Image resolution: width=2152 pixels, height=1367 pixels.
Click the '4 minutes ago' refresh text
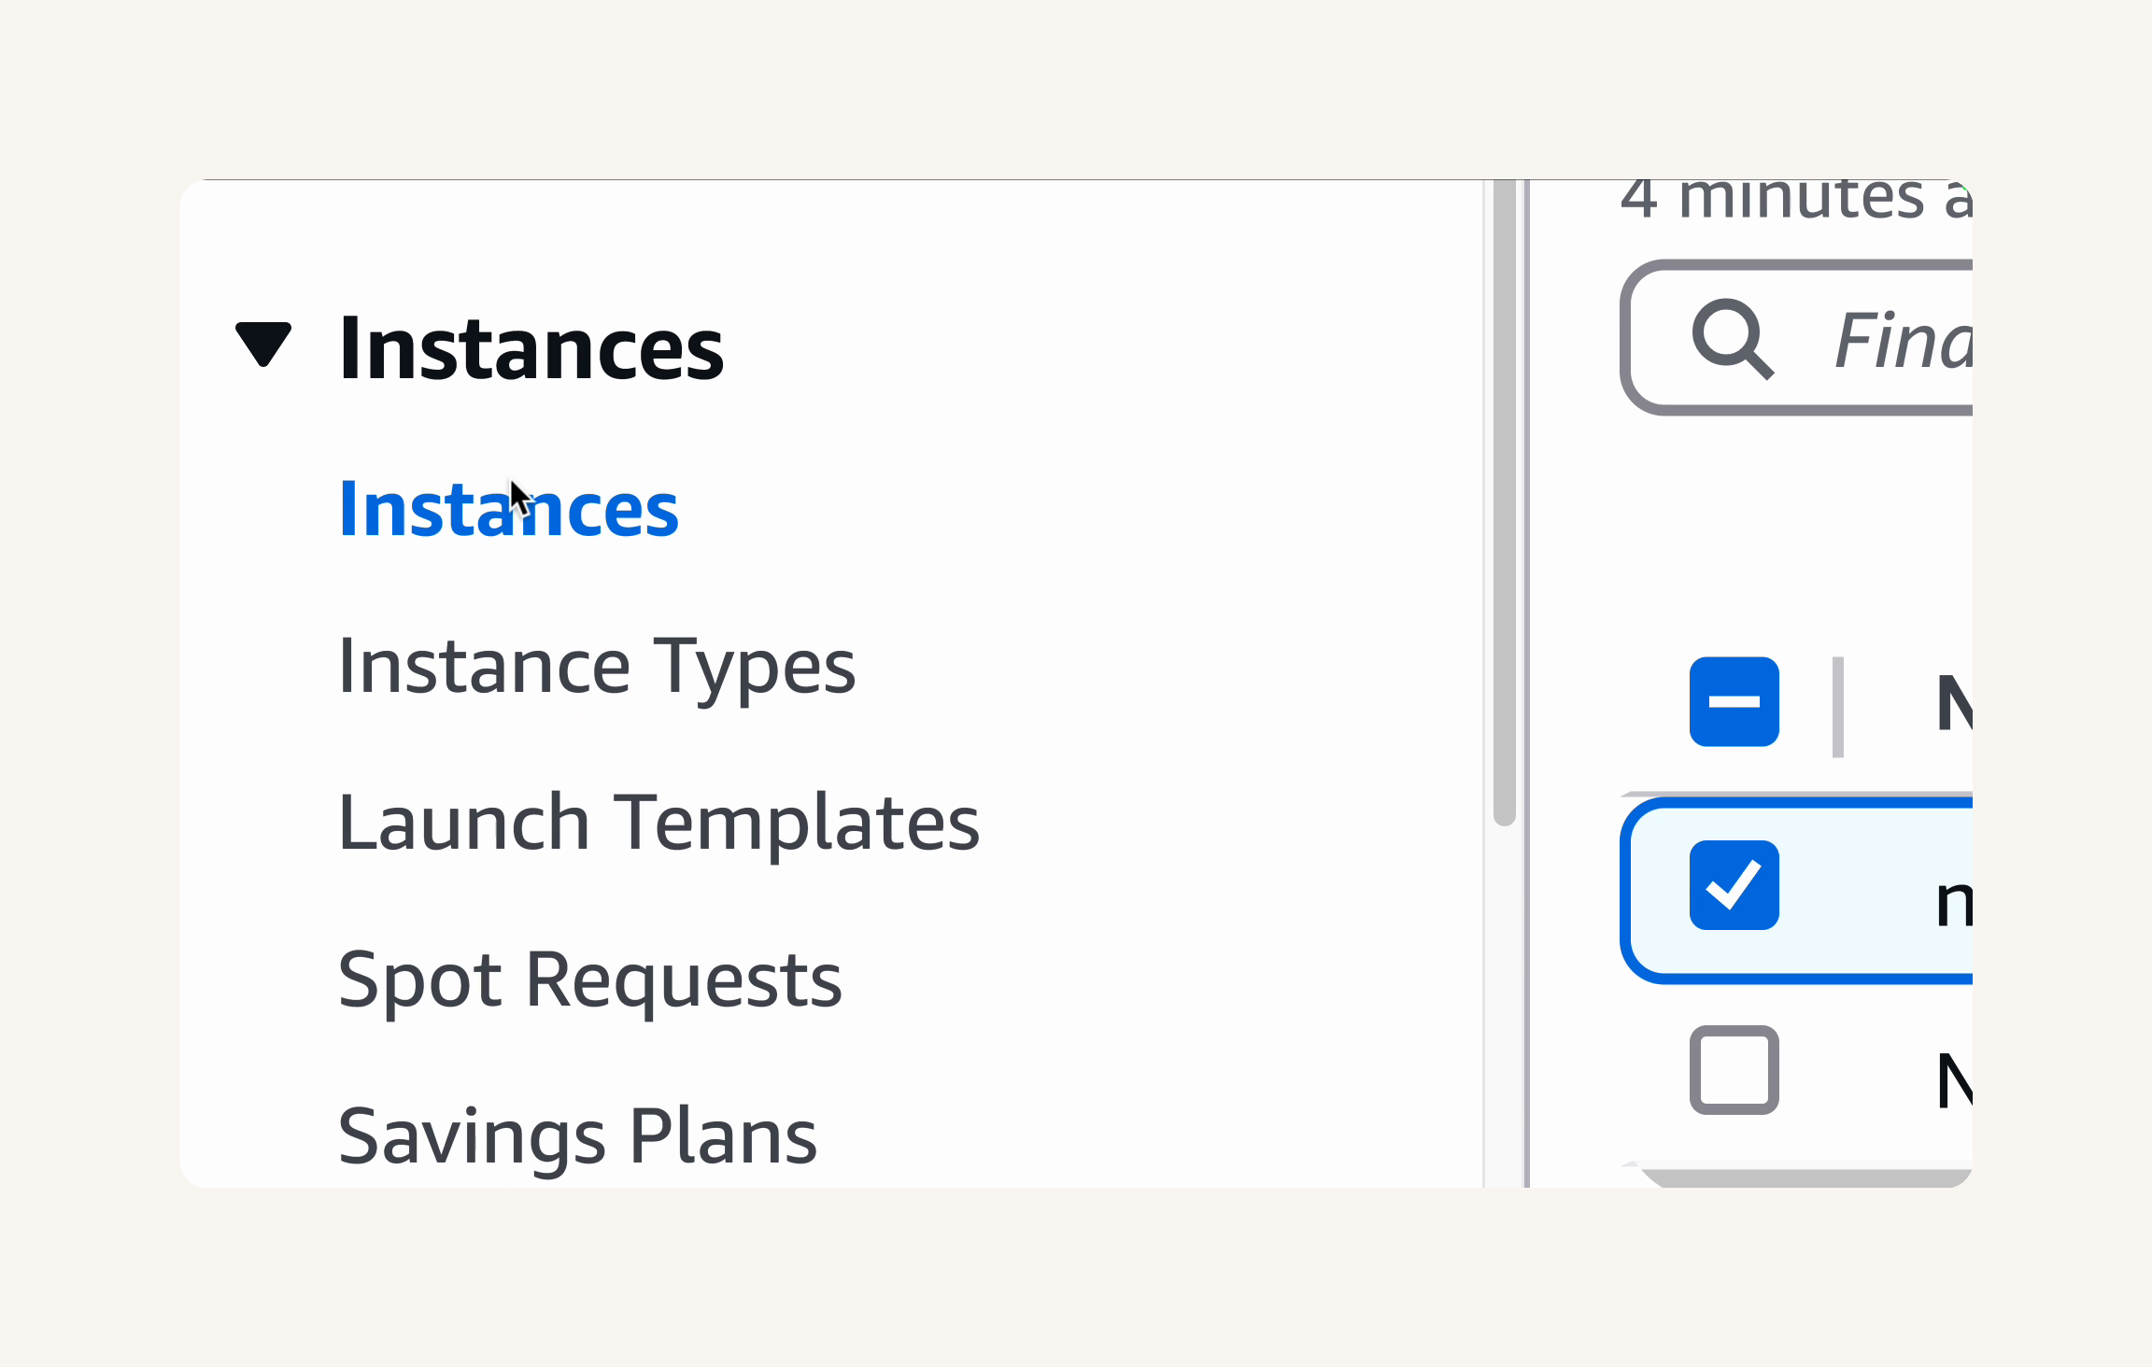(x=1796, y=199)
